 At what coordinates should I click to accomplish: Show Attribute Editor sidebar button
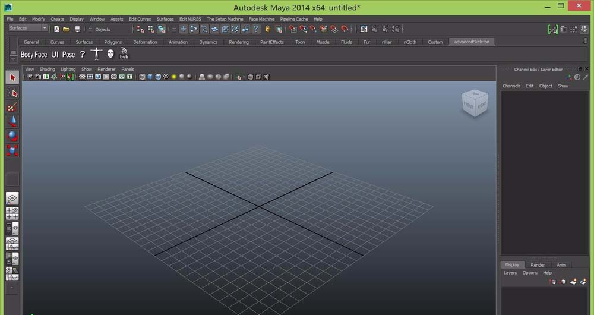coord(563,29)
